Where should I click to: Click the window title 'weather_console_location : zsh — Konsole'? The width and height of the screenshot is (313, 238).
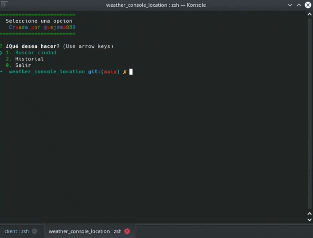point(156,5)
